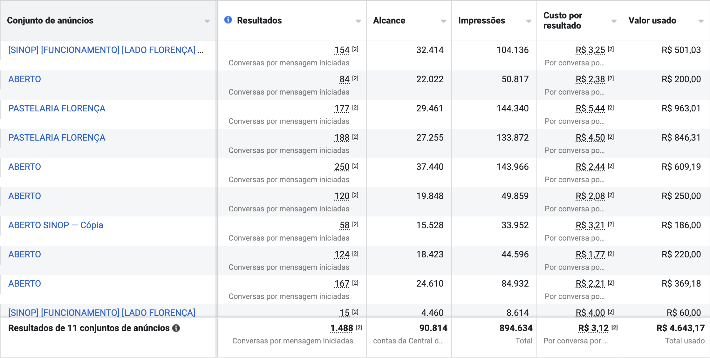Open ABERTO SINOP — Cópia ad set

pos(56,225)
